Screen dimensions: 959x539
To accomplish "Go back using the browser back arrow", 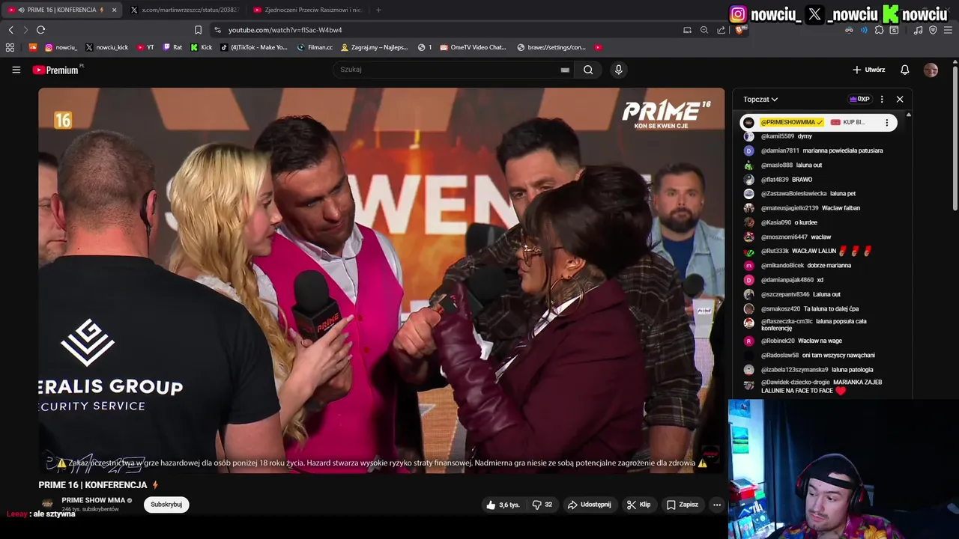I will [x=10, y=30].
